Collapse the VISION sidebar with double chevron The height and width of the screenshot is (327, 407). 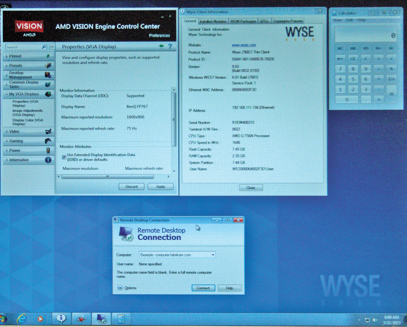[52, 47]
